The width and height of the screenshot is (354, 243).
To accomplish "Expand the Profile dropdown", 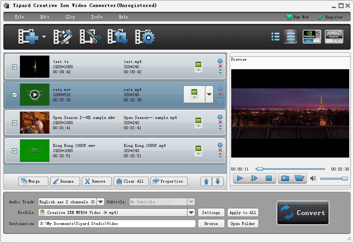I will (x=191, y=212).
